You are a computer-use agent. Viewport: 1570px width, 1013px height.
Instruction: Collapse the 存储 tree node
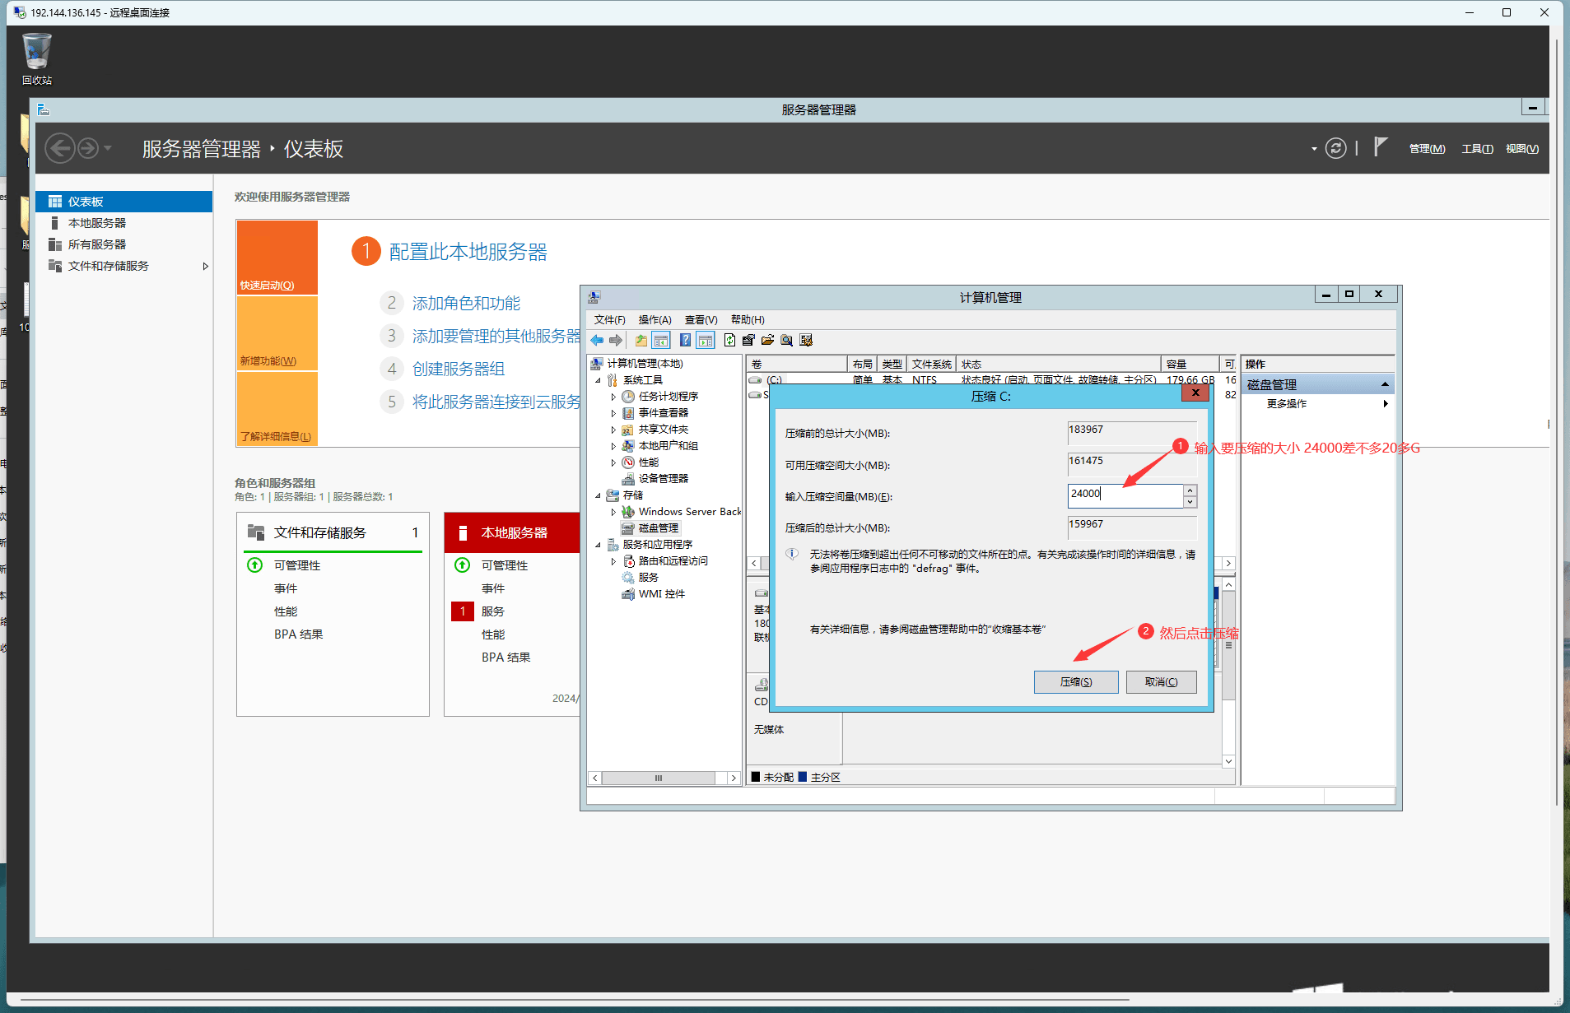(599, 495)
